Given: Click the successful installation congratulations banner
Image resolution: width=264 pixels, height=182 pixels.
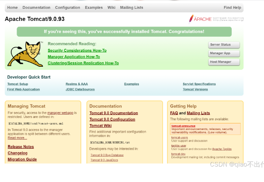Looking at the screenshot, I should point(124,32).
